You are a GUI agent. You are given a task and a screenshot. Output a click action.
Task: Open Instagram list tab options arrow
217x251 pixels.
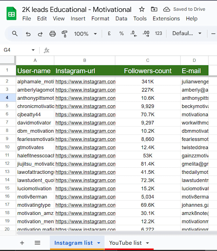tap(99, 243)
